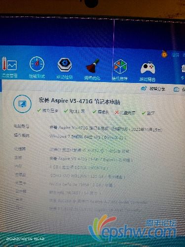Screen dimensions: 185x247
Task: Select the 温度管理 tab label
Action: (9, 76)
